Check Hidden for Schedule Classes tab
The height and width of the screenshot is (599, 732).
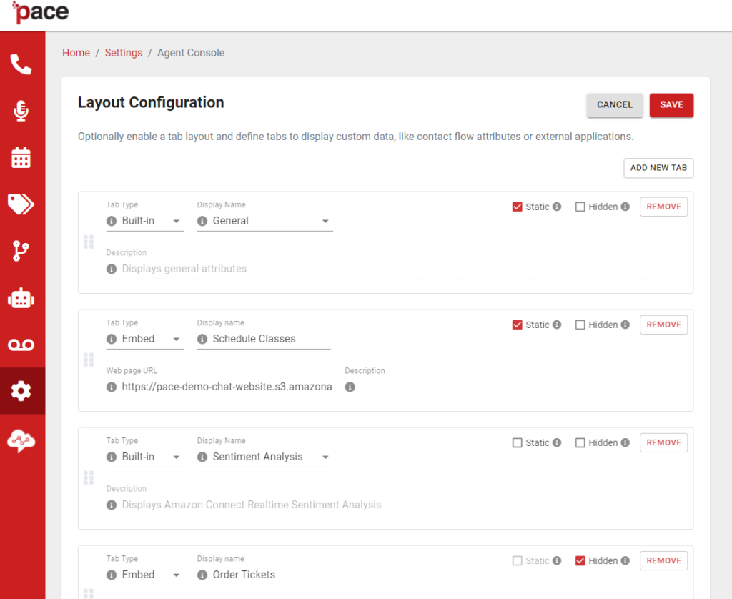[580, 325]
